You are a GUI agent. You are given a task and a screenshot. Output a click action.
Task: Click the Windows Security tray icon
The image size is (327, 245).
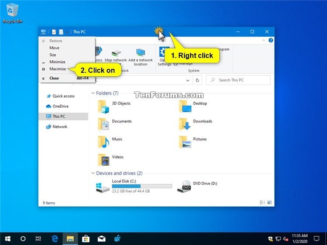tap(270, 239)
